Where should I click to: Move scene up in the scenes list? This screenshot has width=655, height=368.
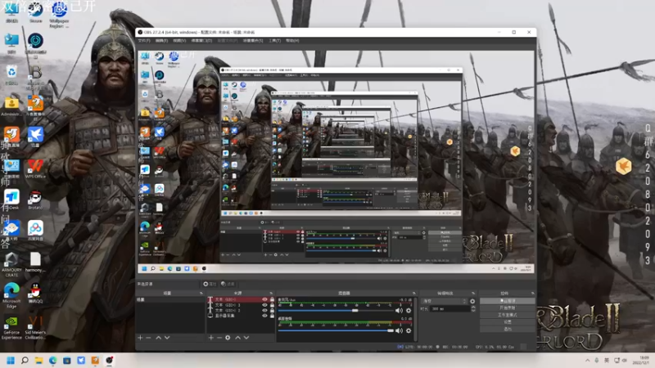coord(158,338)
